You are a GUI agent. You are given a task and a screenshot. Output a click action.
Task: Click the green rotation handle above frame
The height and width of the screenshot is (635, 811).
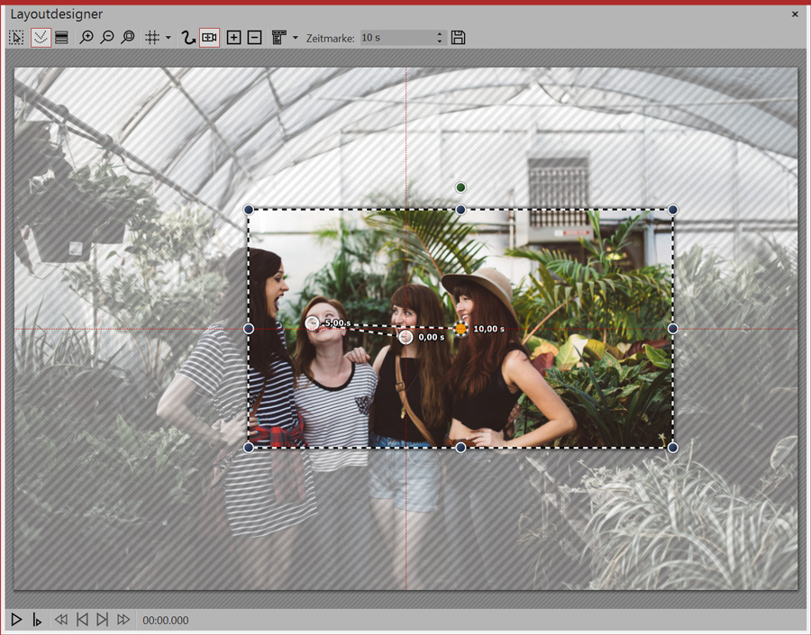(x=460, y=187)
